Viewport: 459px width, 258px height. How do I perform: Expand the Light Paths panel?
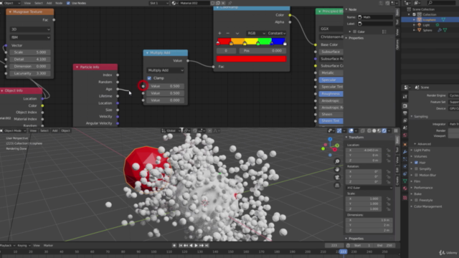point(422,150)
